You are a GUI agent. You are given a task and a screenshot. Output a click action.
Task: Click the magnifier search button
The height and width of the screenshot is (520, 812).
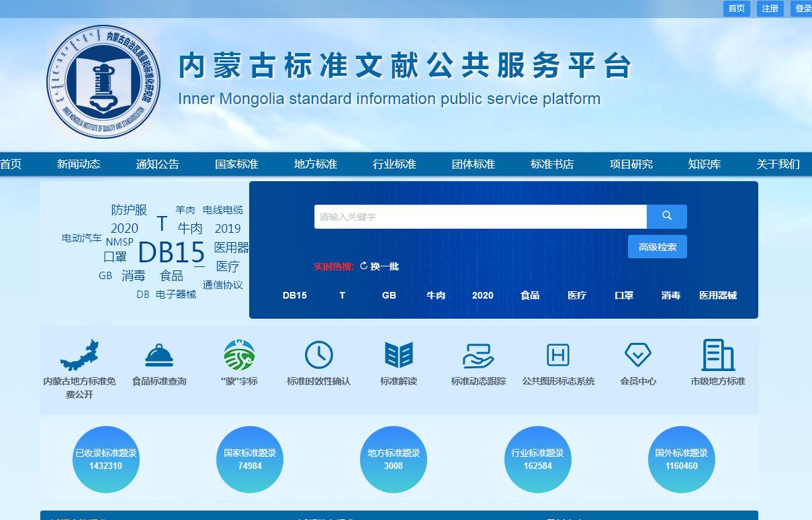tap(666, 217)
